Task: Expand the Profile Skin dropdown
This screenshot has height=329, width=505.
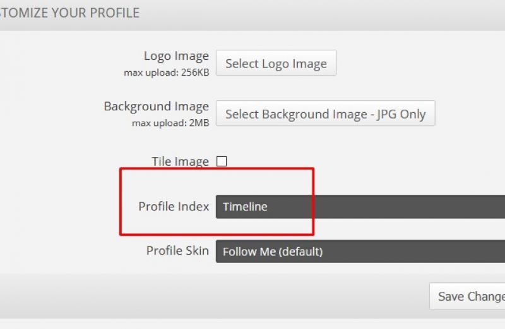Action: tap(360, 251)
